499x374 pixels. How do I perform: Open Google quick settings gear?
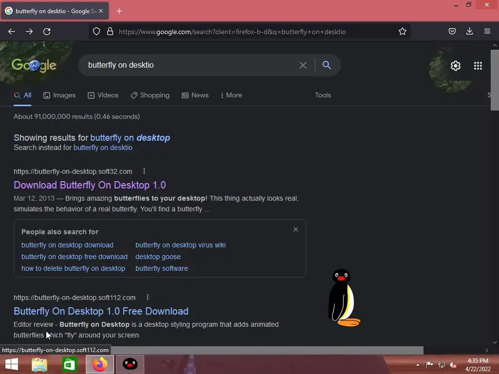(456, 66)
